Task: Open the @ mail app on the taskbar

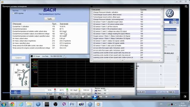Action: 38,104
